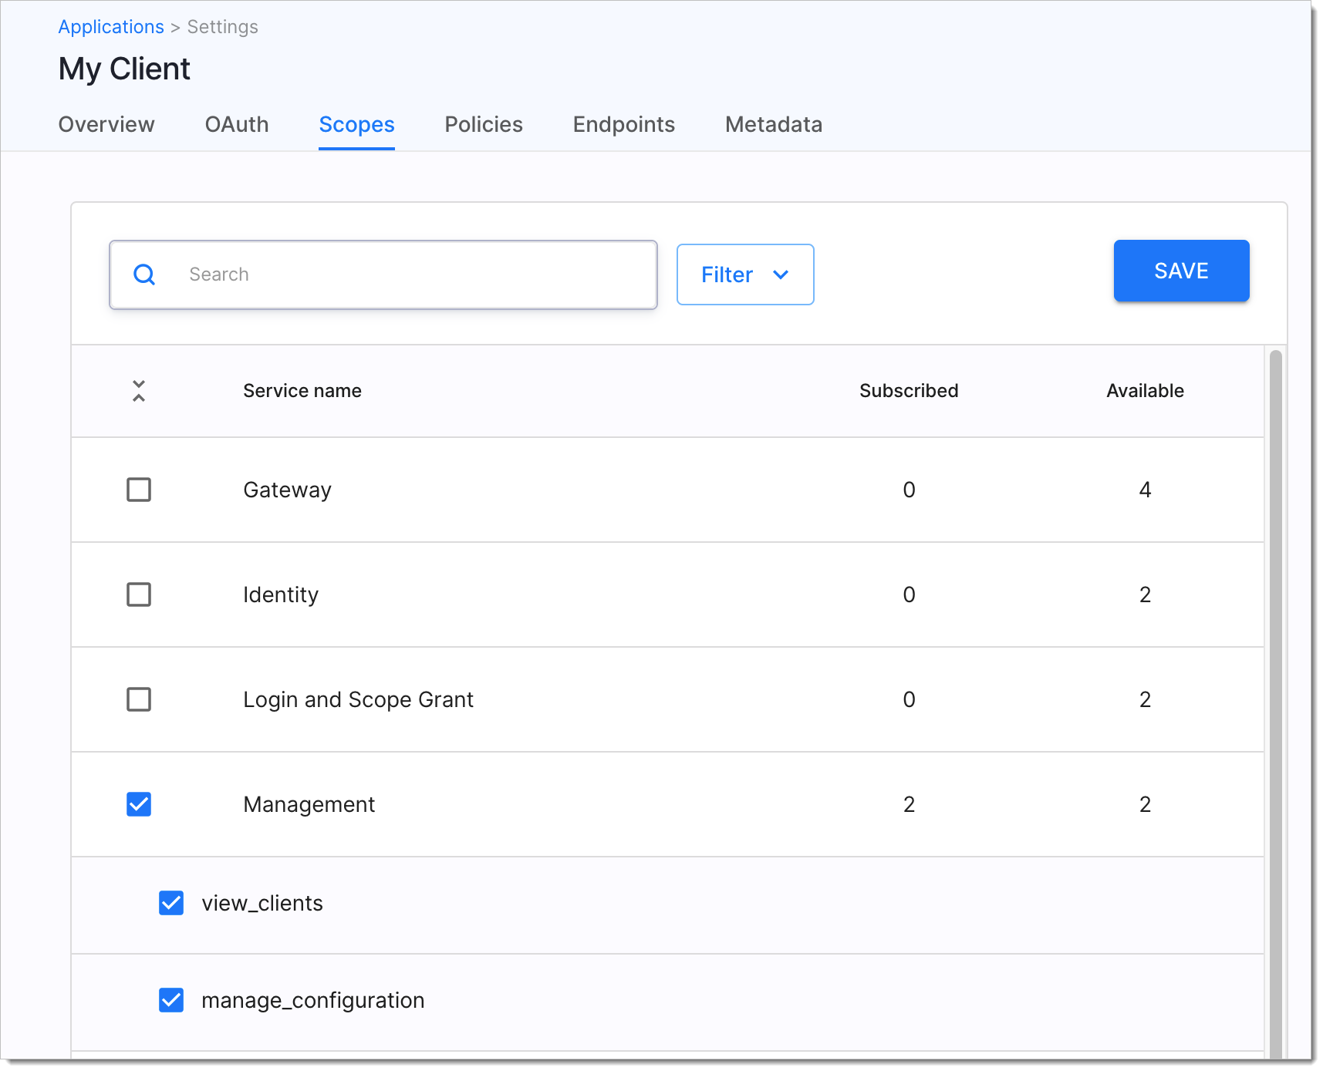Uncheck the manage_configuration scope checkbox
The height and width of the screenshot is (1071, 1323).
click(x=171, y=1000)
